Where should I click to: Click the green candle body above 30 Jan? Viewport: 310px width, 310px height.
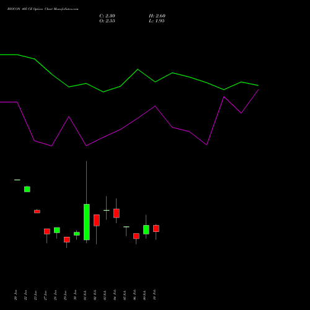[77, 234]
